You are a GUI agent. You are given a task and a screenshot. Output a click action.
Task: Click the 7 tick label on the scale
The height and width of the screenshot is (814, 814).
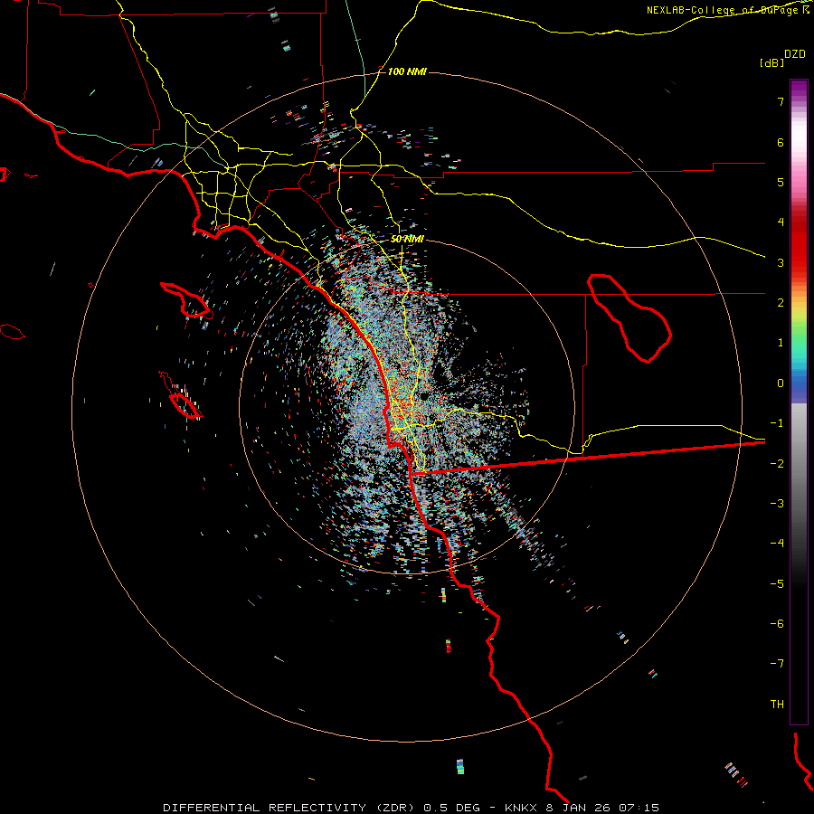coord(781,101)
